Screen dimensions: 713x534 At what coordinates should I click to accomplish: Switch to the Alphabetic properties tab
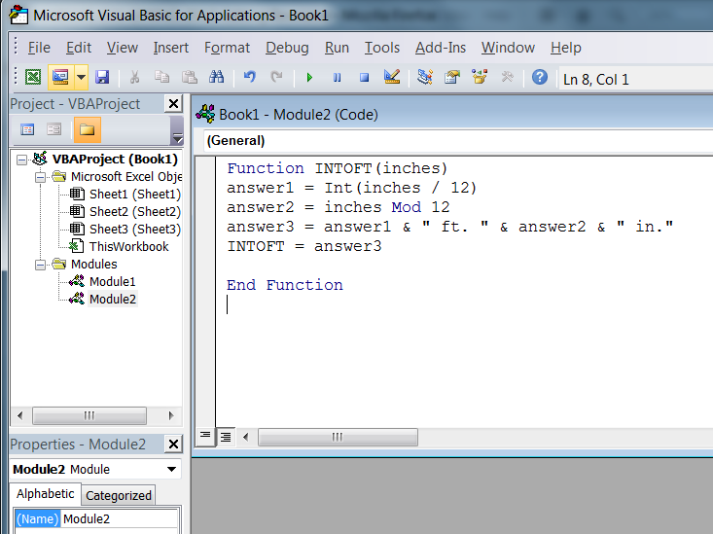click(45, 494)
